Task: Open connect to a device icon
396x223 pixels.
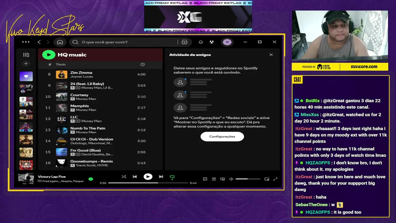Action: click(x=222, y=179)
